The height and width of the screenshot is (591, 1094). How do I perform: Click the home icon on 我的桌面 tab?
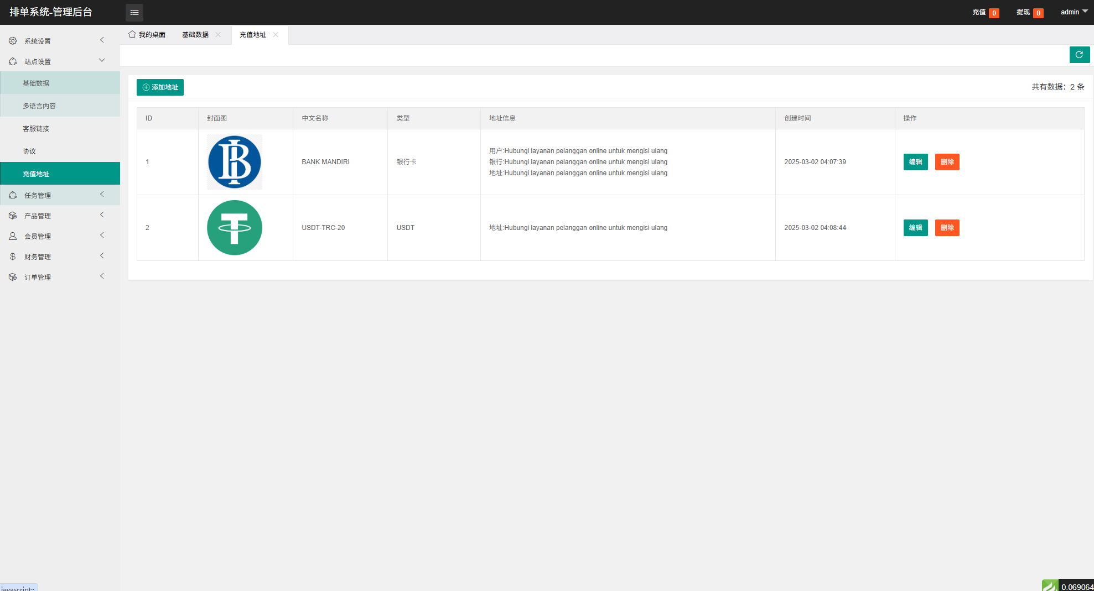[x=132, y=34]
